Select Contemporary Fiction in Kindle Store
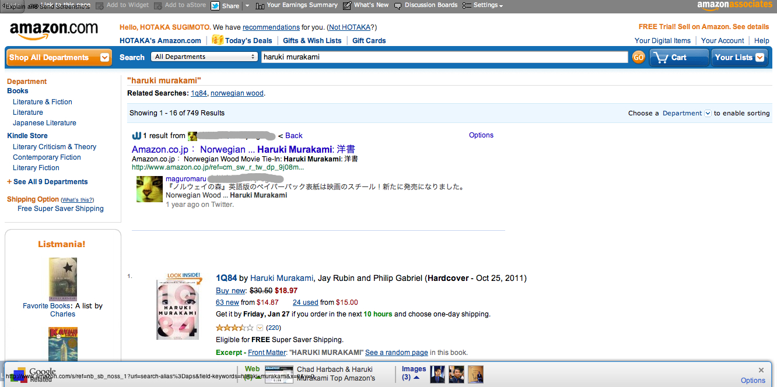Viewport: 777px width, 387px height. [47, 157]
